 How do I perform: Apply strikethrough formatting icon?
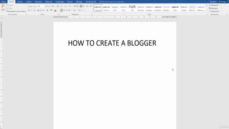pyautogui.click(x=38, y=10)
